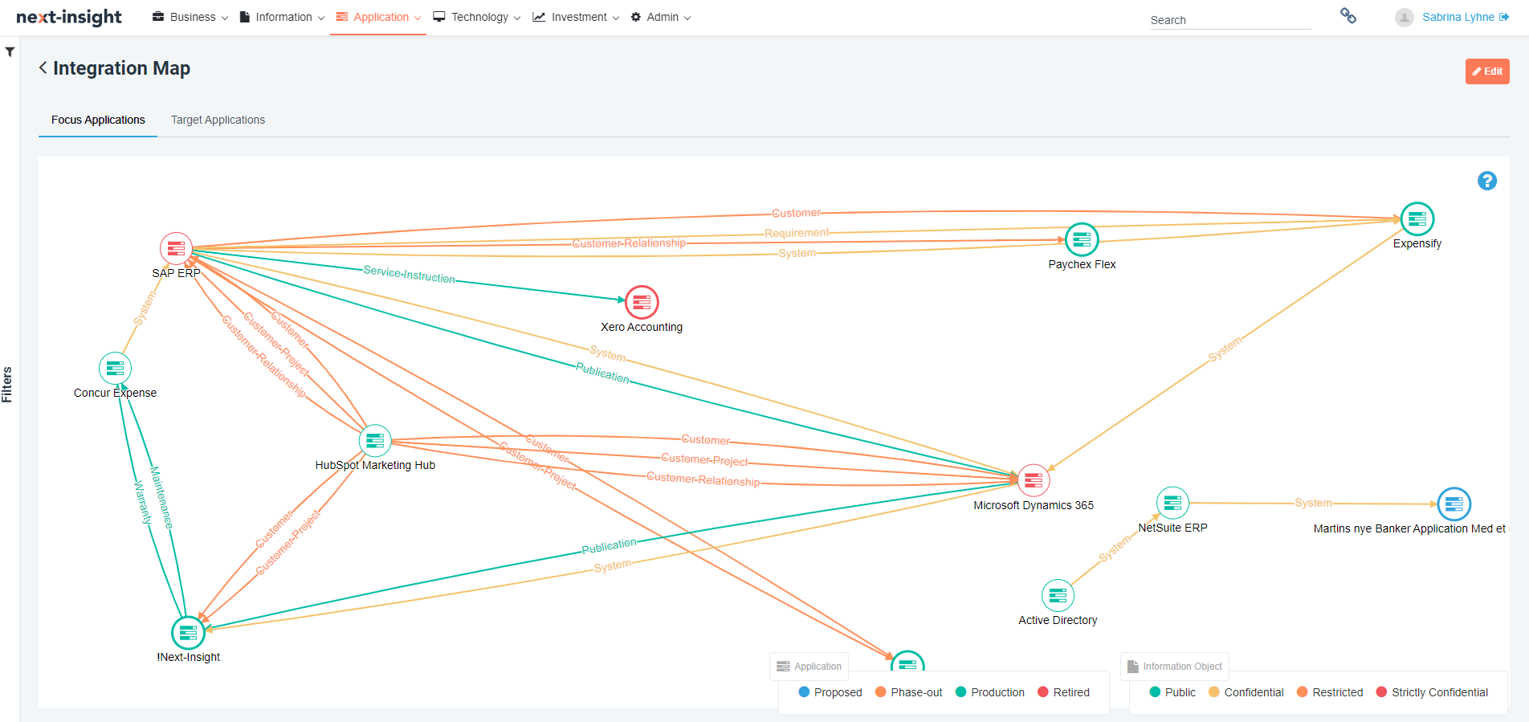Open the Information menu dropdown
Image resolution: width=1529 pixels, height=722 pixels.
(x=282, y=17)
